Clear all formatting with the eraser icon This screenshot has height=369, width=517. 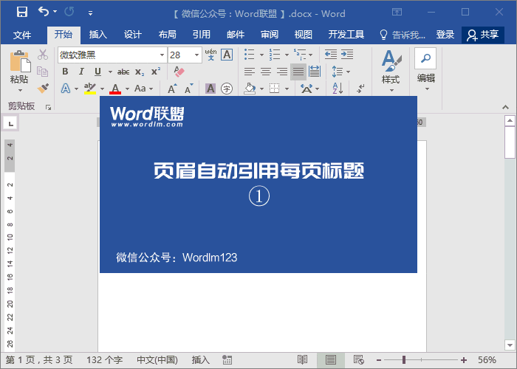(179, 72)
